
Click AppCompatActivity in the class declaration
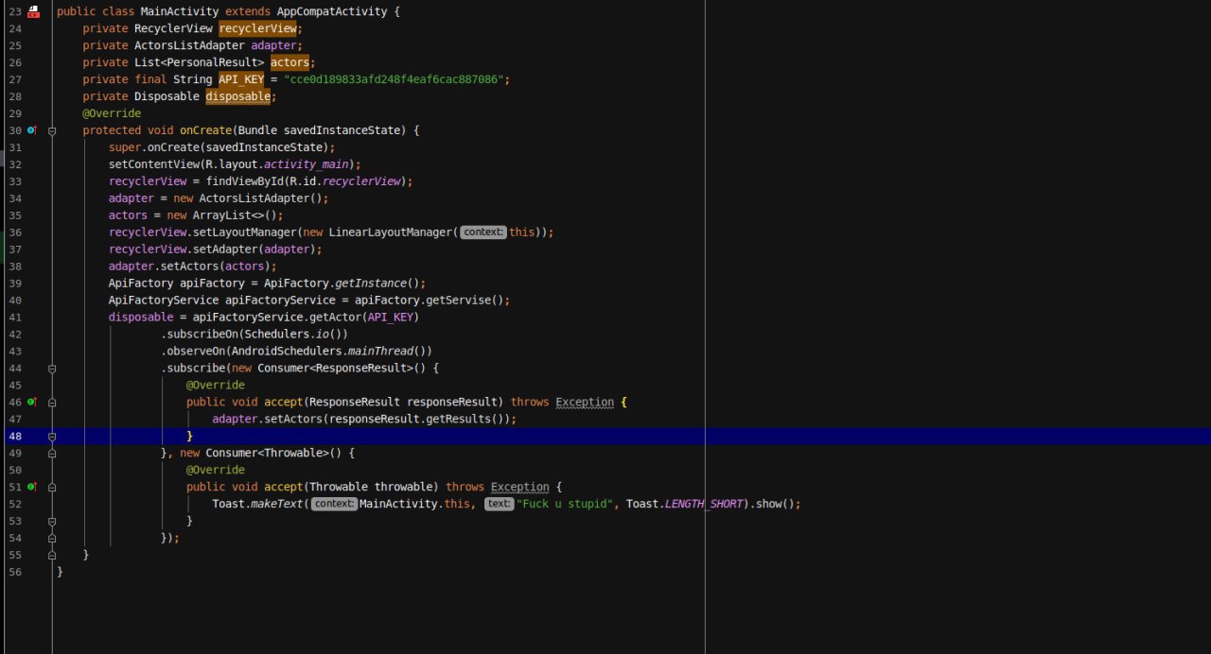click(332, 11)
